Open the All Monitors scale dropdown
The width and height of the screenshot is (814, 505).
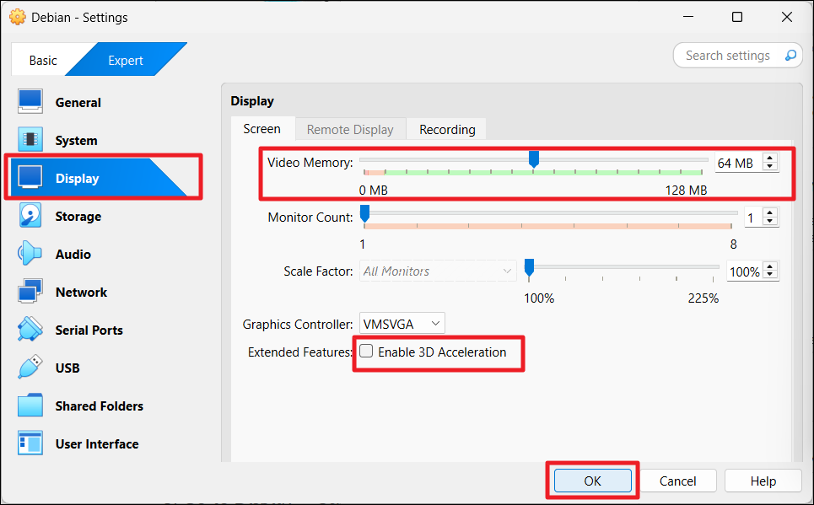pyautogui.click(x=437, y=271)
